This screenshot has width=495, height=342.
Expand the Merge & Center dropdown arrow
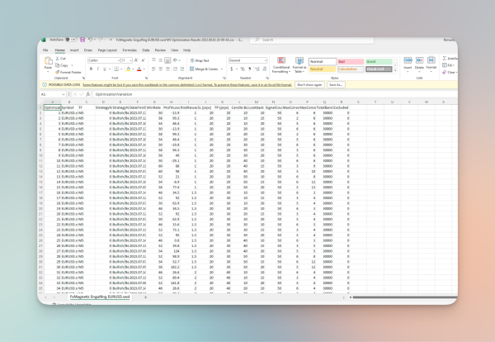tap(220, 70)
